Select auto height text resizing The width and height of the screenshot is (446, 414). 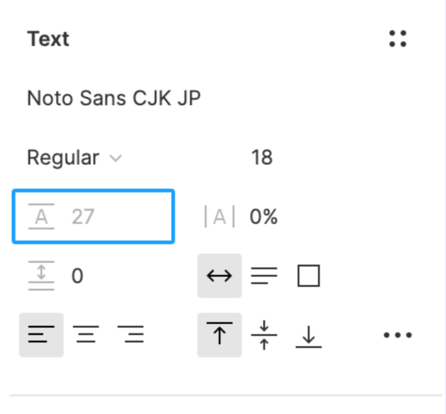(264, 275)
